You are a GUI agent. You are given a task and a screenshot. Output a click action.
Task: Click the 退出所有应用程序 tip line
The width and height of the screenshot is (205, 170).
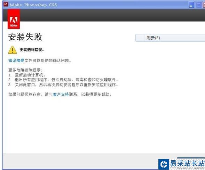[x=63, y=80]
